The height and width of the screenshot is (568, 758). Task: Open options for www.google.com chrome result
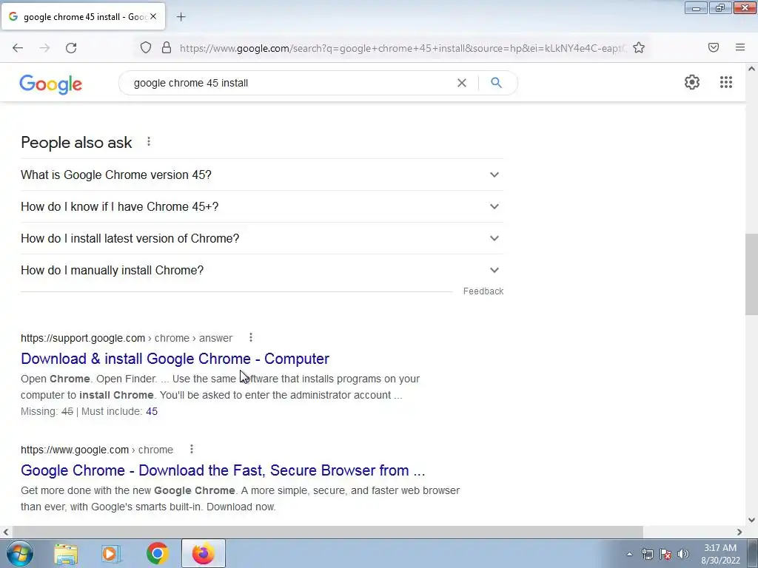click(192, 449)
